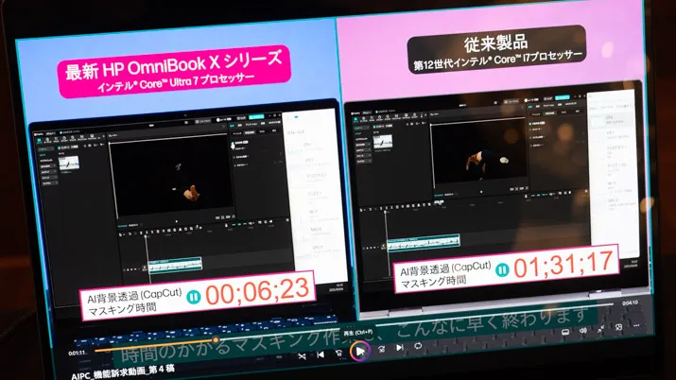Click the pause icon beside 01;31;17
The width and height of the screenshot is (676, 380).
tap(501, 270)
